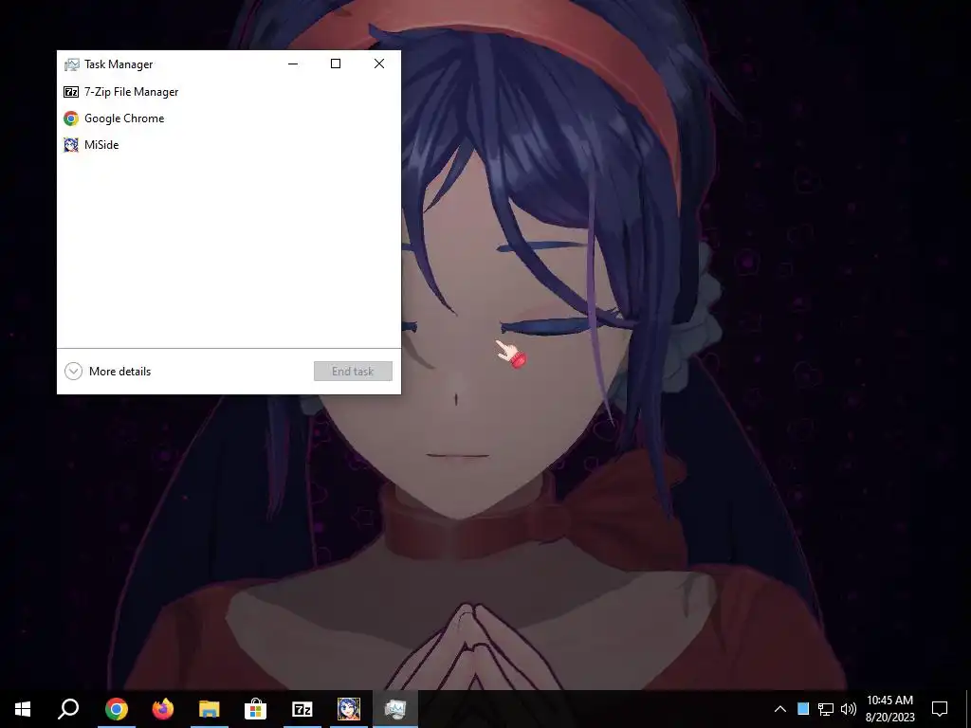Show hidden system tray icons
The height and width of the screenshot is (728, 971).
tap(780, 709)
